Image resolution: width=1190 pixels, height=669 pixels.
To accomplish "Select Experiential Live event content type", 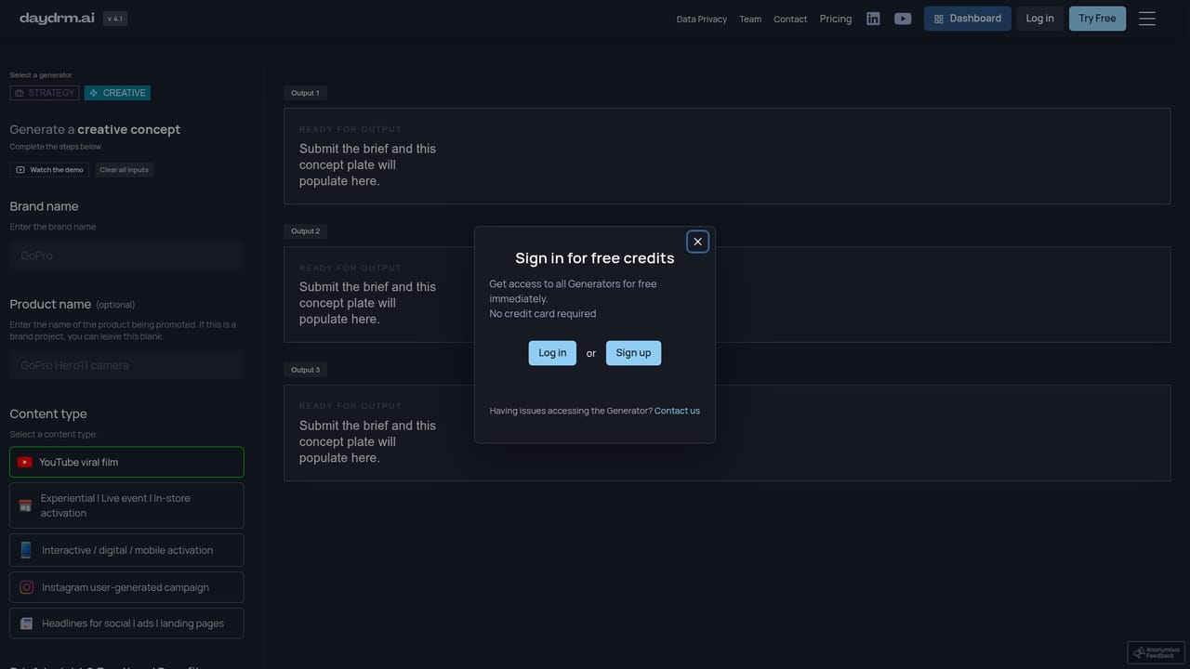I will pos(126,505).
